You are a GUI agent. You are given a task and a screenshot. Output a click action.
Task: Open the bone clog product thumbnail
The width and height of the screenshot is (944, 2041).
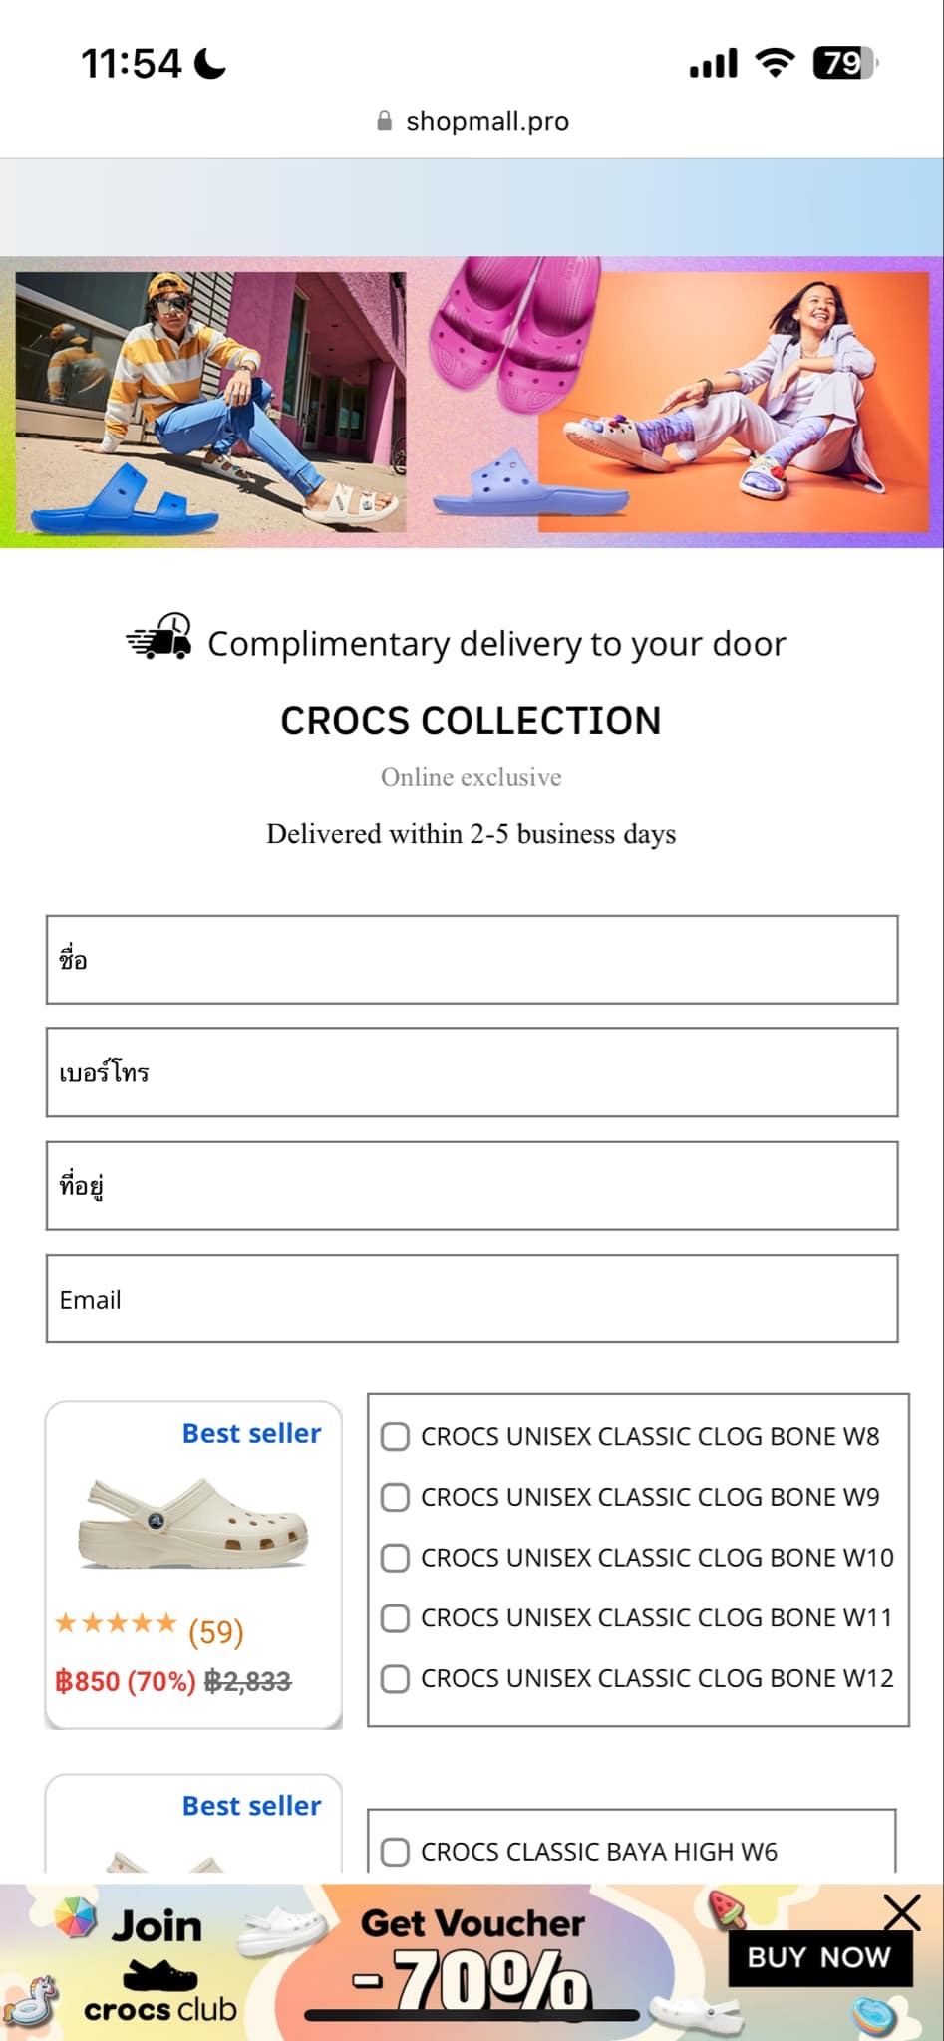tap(193, 1523)
